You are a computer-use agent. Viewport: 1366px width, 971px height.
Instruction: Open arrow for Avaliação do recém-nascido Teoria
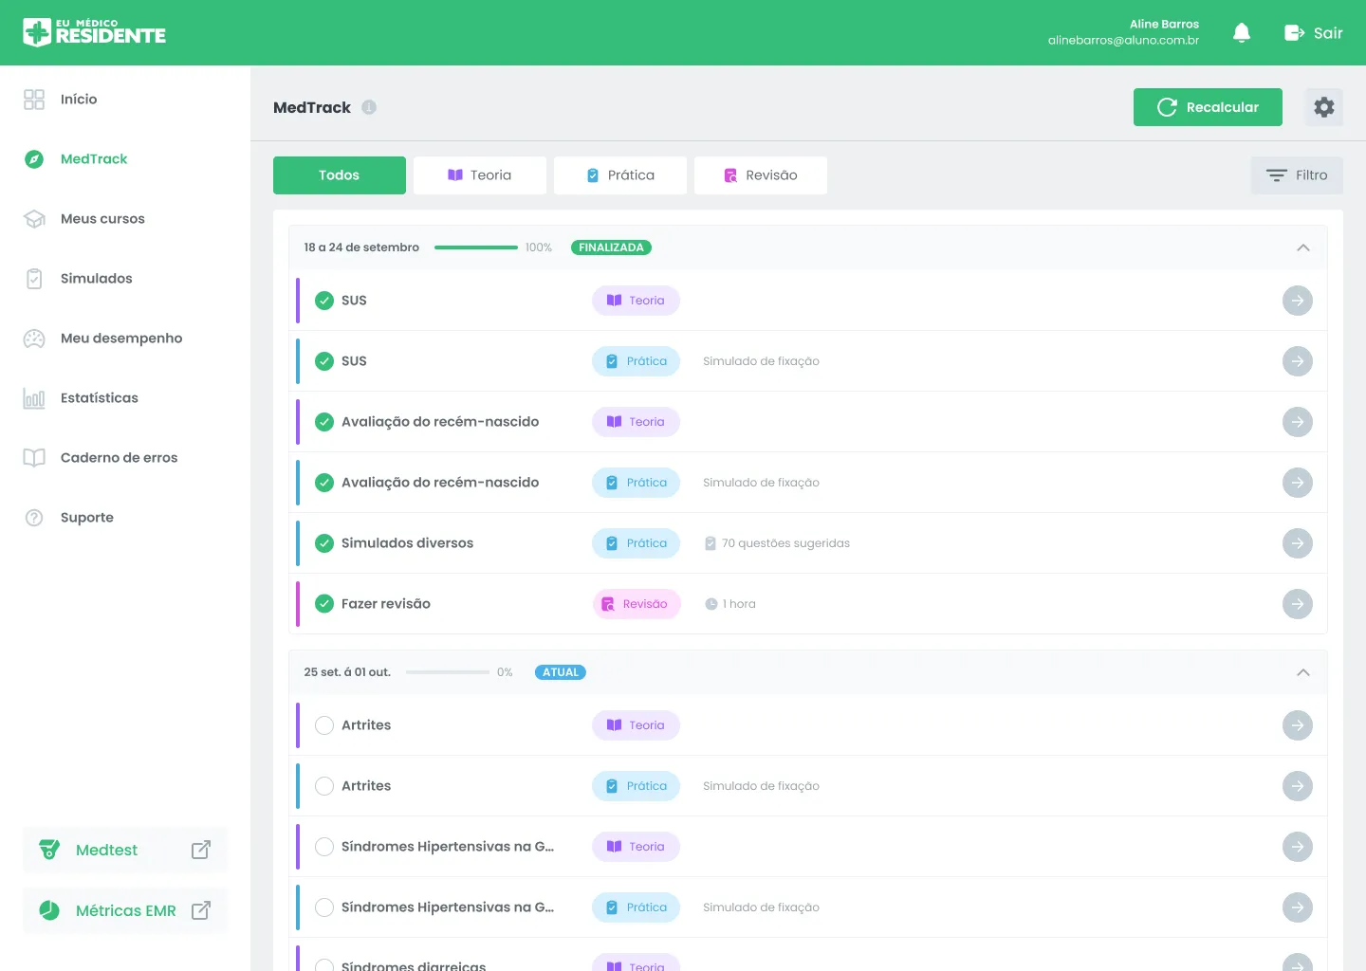[1298, 422]
